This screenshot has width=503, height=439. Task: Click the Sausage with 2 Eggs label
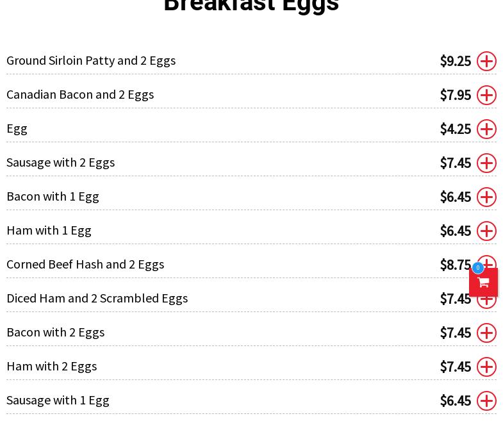point(60,162)
